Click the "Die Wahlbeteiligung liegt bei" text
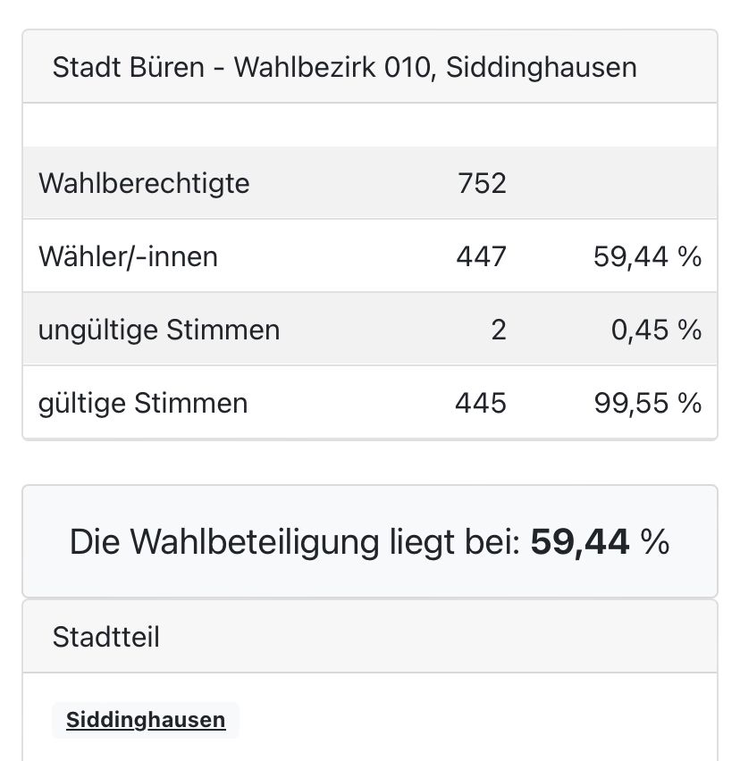The width and height of the screenshot is (740, 761). 295,542
